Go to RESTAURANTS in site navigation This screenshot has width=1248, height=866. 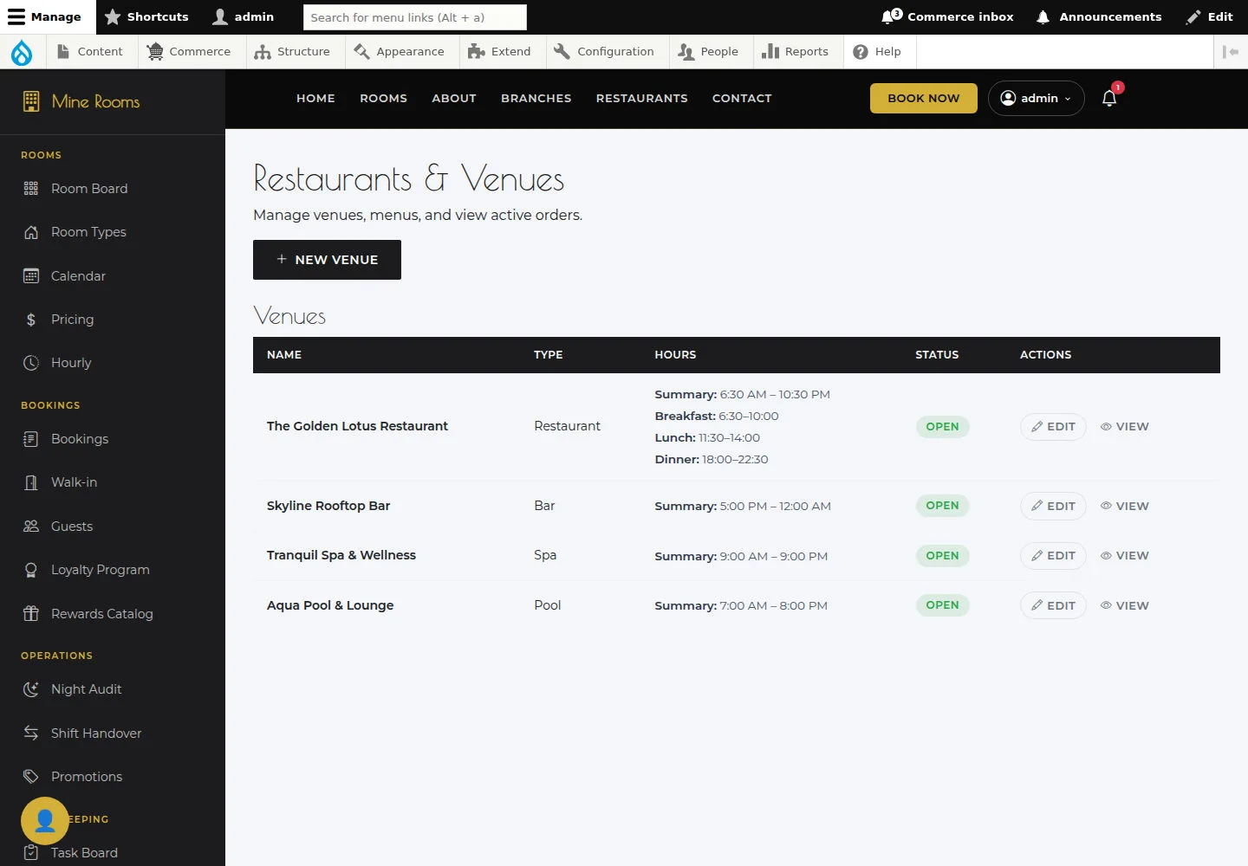(x=641, y=98)
